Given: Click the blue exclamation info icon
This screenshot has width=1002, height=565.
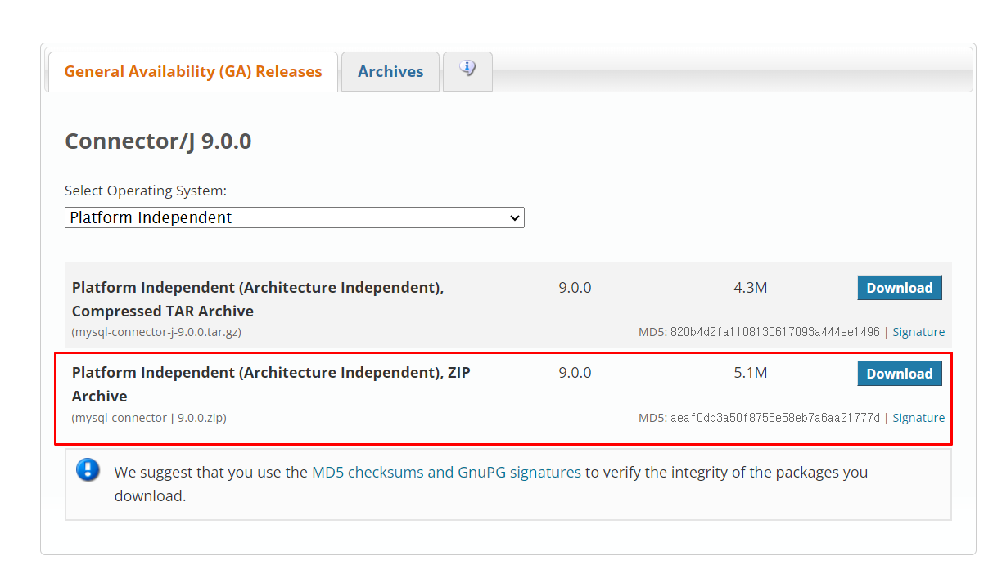Looking at the screenshot, I should pyautogui.click(x=88, y=470).
